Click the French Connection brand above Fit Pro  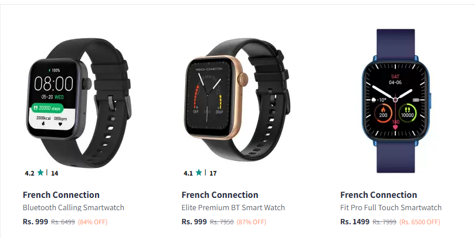[x=379, y=195]
